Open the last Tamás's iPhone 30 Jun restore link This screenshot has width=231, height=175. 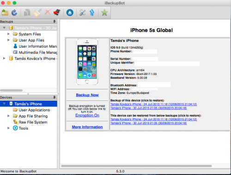point(149,123)
